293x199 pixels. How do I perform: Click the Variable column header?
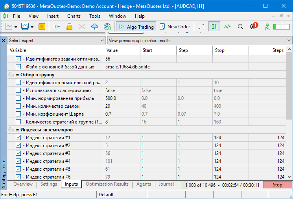coord(55,50)
